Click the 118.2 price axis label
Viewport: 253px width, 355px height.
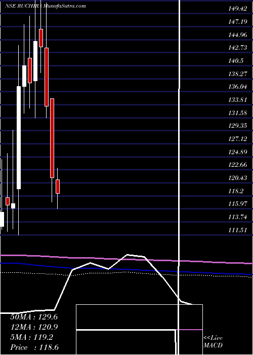click(x=236, y=191)
